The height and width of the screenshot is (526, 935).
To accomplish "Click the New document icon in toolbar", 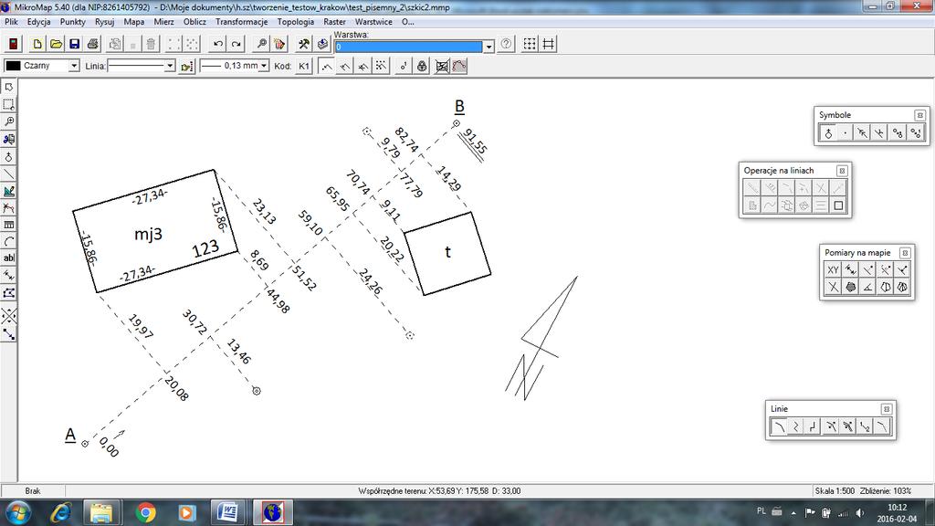I will 37,44.
